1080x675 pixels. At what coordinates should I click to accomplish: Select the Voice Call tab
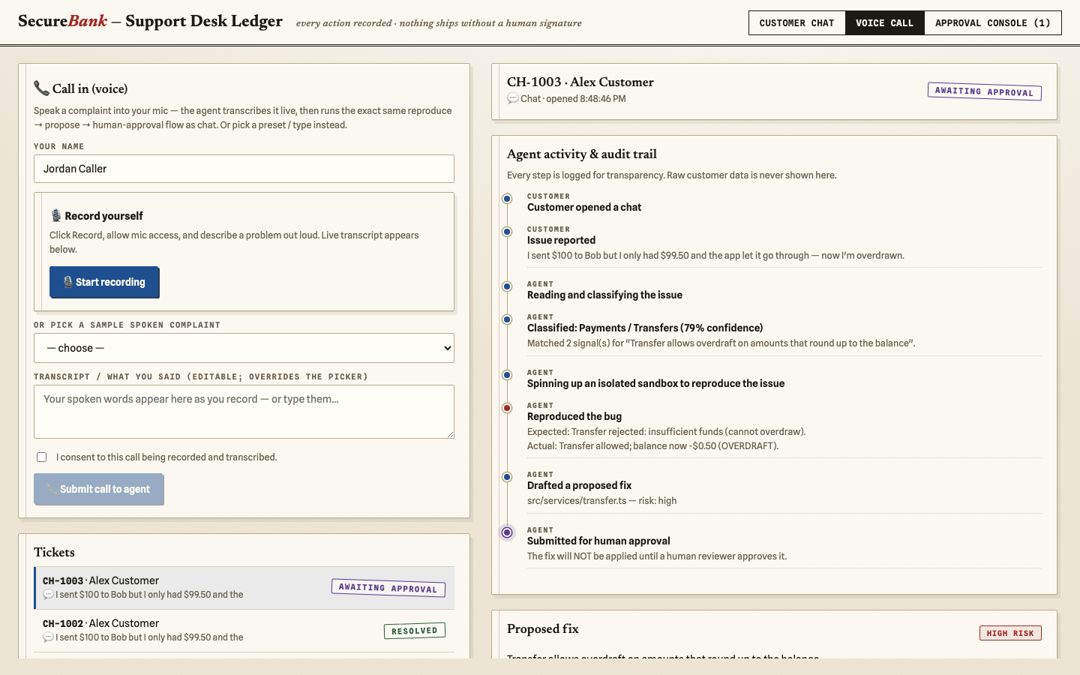[x=884, y=23]
